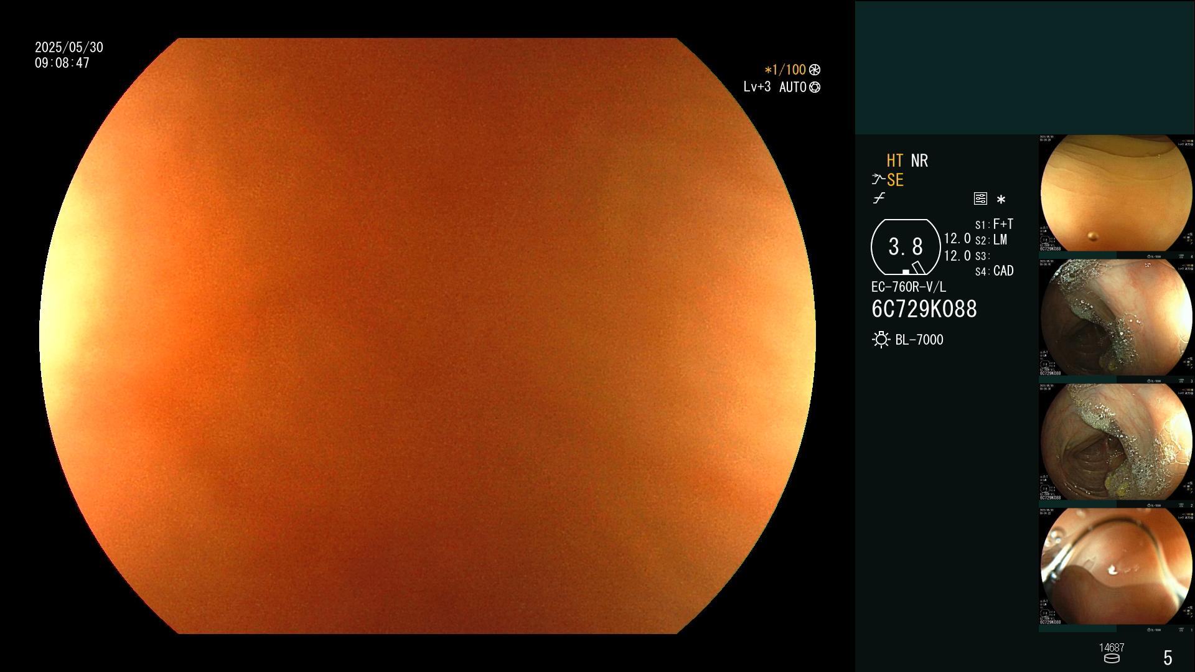The image size is (1195, 672).
Task: Click the S3: empty switch assignment
Action: [982, 256]
